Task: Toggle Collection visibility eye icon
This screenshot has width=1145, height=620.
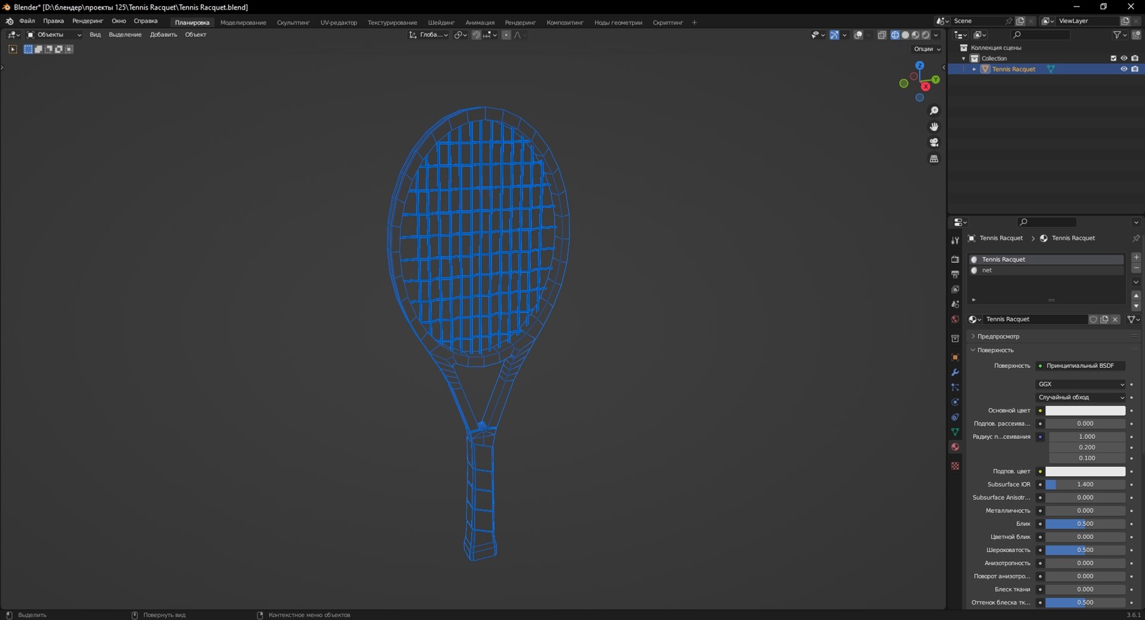Action: pos(1124,58)
